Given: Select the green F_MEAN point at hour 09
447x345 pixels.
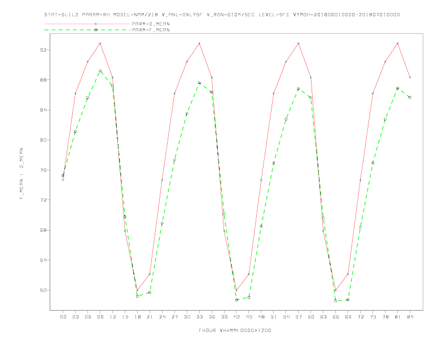Looking at the screenshot, I should point(100,71).
